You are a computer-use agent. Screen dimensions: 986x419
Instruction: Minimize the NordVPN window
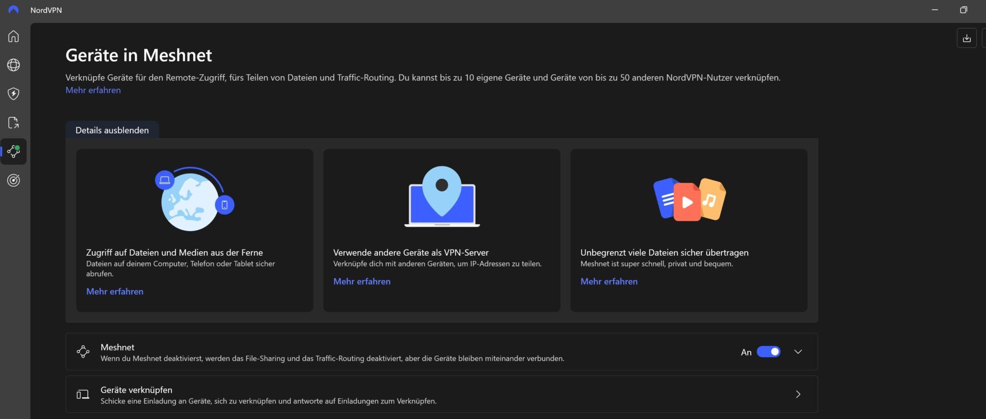coord(935,10)
